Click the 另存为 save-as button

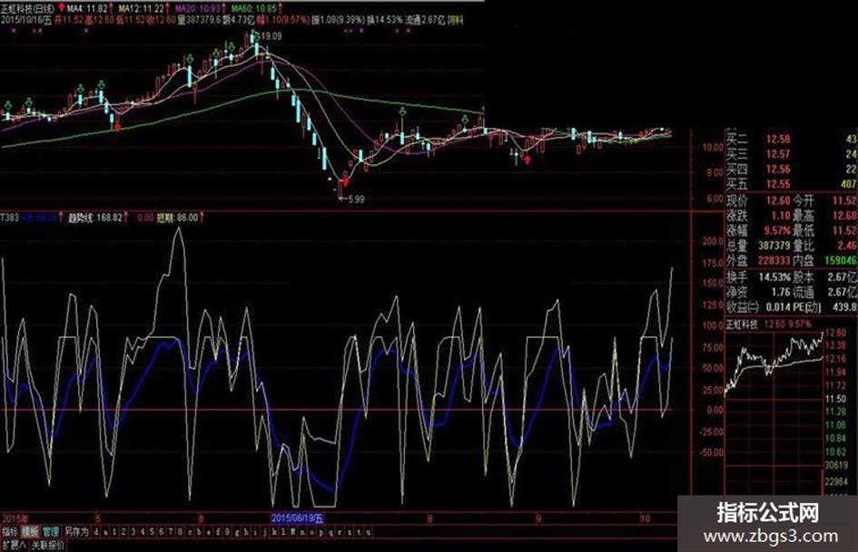click(76, 532)
